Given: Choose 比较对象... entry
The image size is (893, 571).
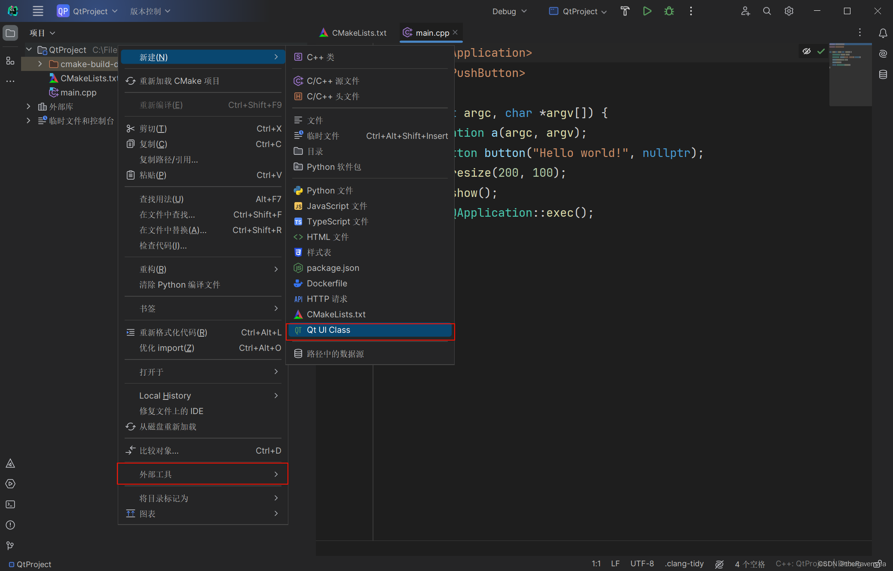Looking at the screenshot, I should point(203,451).
